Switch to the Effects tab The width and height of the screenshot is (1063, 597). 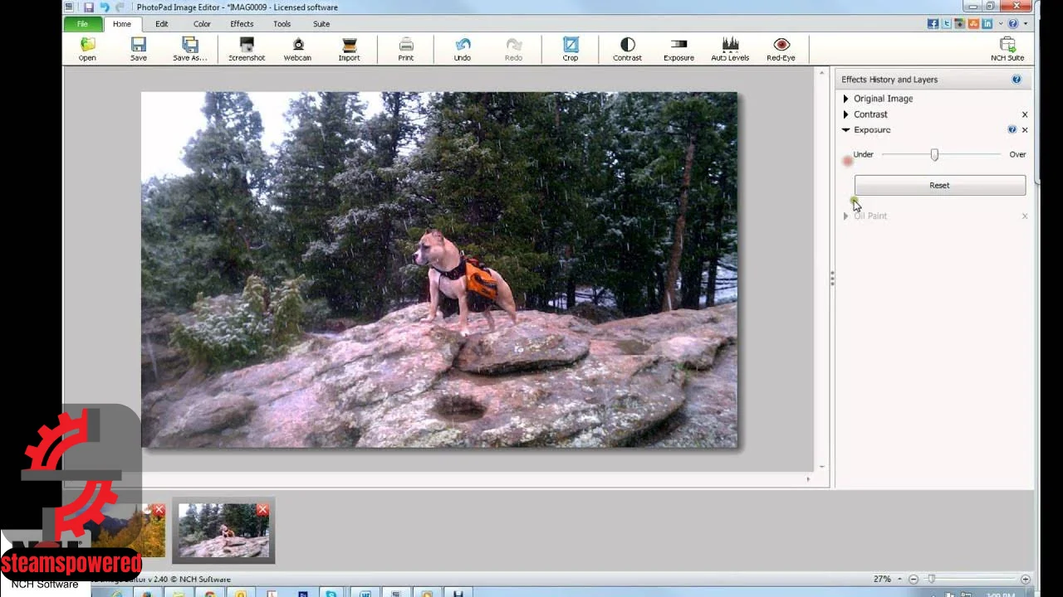(x=242, y=24)
